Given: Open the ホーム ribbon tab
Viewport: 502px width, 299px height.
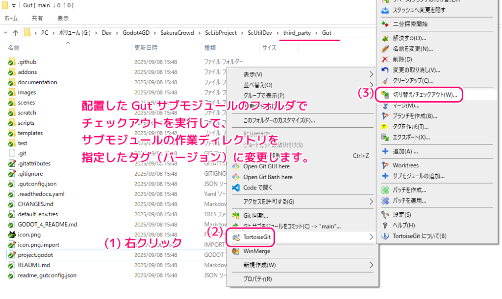Looking at the screenshot, I should click(x=11, y=18).
